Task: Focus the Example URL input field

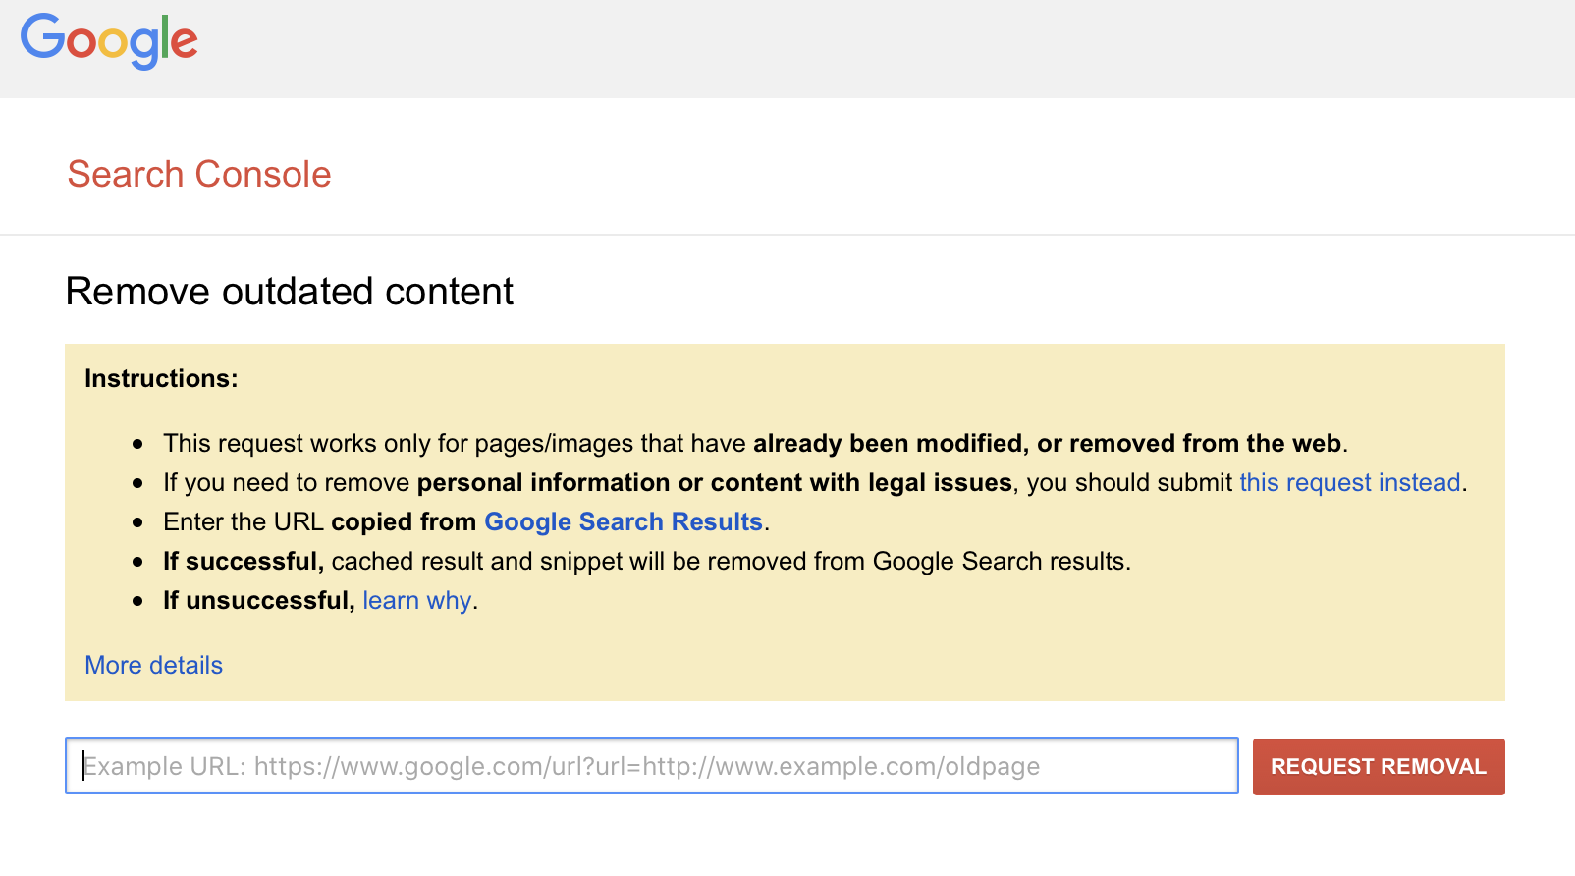Action: tap(651, 766)
